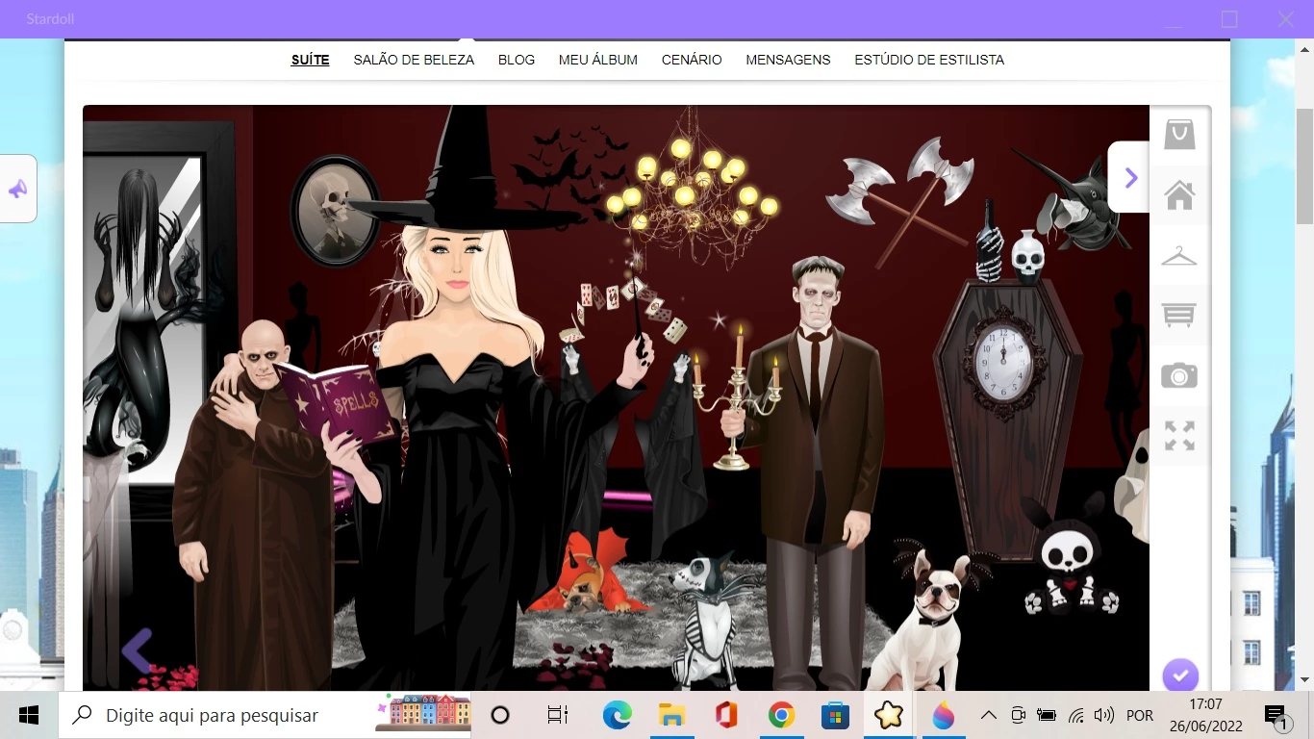Image resolution: width=1314 pixels, height=739 pixels.
Task: Maximize the Stardoll window
Action: pos(1229,19)
